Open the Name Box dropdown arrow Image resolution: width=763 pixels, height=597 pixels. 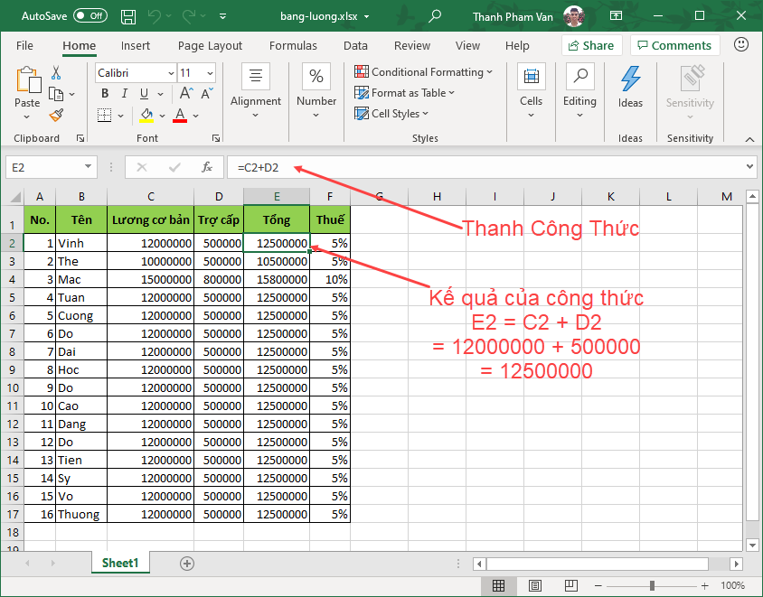point(88,167)
